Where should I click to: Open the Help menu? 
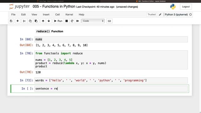[x=81, y=15]
